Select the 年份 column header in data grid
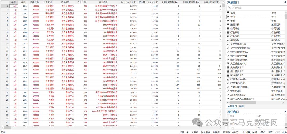The width and height of the screenshot is (287, 134). pos(23,2)
